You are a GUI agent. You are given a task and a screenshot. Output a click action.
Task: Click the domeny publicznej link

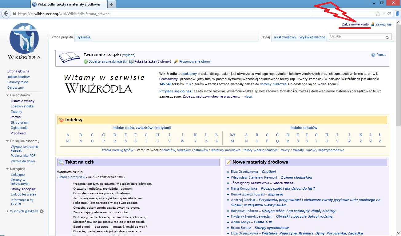click(x=273, y=84)
